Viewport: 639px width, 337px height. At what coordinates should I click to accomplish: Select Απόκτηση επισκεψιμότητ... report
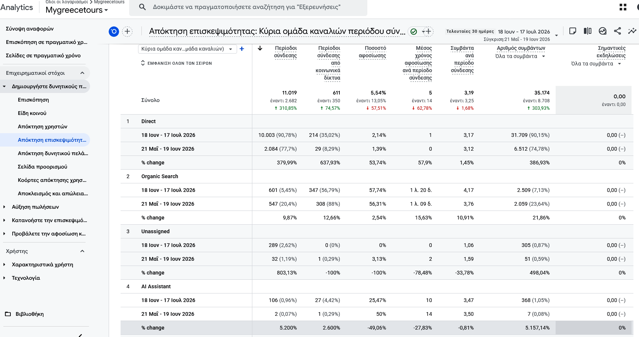coord(52,140)
